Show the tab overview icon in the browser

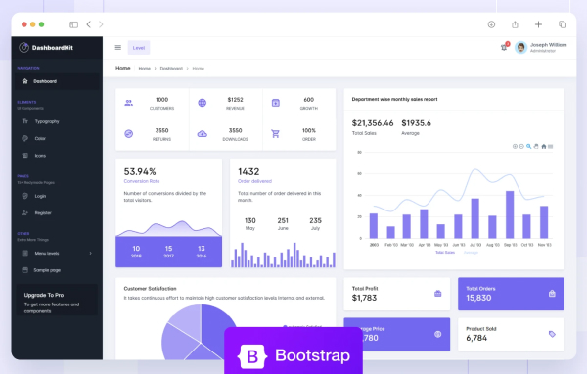(x=563, y=24)
